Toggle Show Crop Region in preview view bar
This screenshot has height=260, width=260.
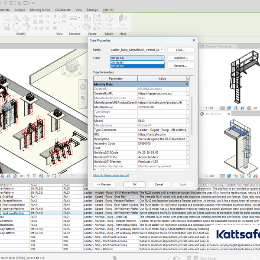point(242,108)
